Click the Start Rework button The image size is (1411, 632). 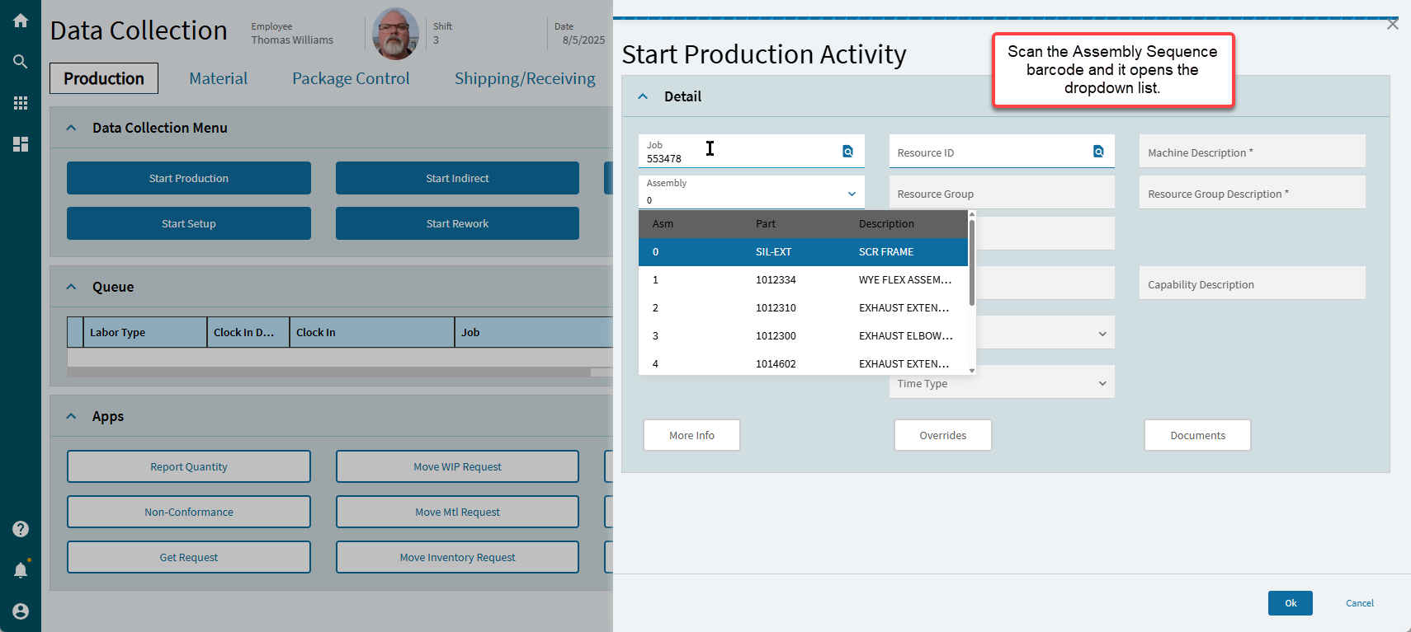click(457, 223)
